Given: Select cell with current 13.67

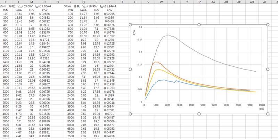Looking at the screenshot, I should [19, 14].
